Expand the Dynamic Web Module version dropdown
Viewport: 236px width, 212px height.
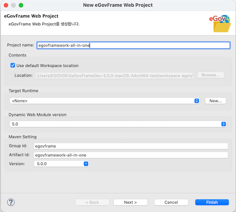click(x=118, y=124)
